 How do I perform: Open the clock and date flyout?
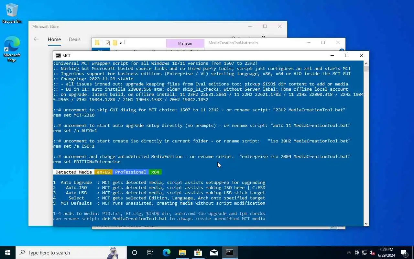[x=387, y=253]
